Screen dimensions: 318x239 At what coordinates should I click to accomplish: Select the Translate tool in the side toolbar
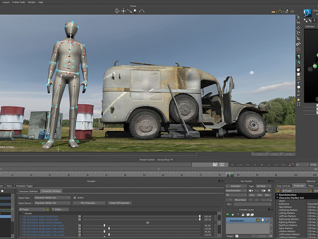click(298, 28)
